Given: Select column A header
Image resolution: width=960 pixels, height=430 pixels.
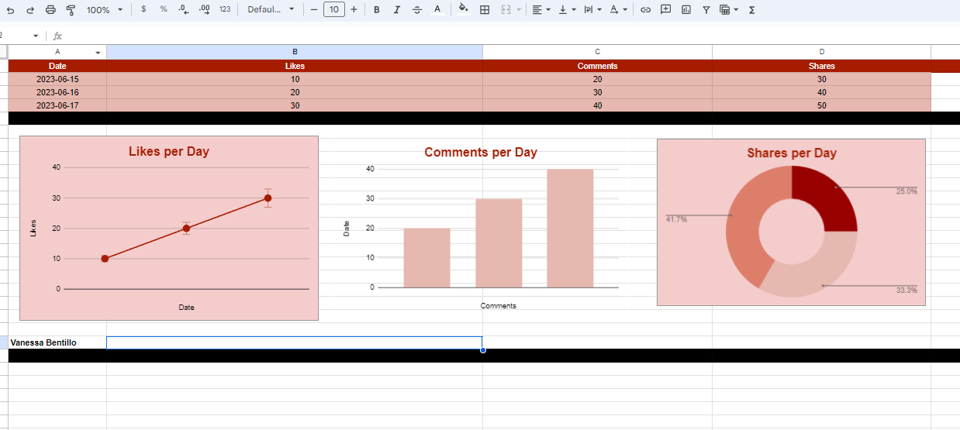Looking at the screenshot, I should [x=57, y=52].
